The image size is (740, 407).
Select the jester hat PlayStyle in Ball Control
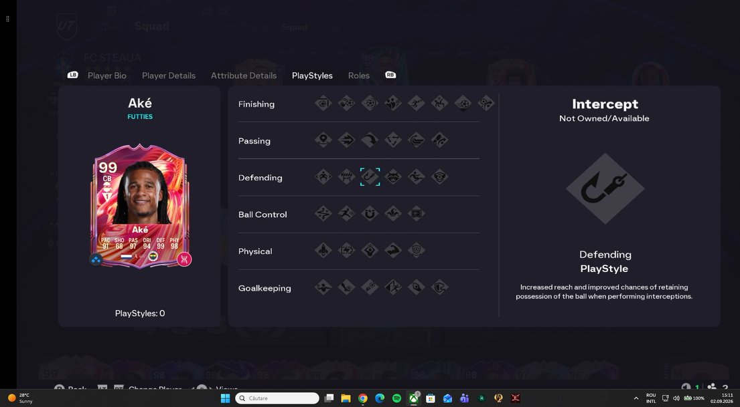[392, 213]
